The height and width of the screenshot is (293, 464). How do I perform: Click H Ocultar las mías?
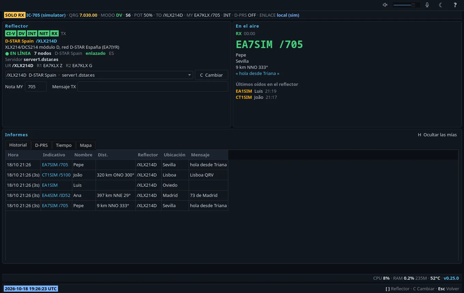(x=437, y=135)
